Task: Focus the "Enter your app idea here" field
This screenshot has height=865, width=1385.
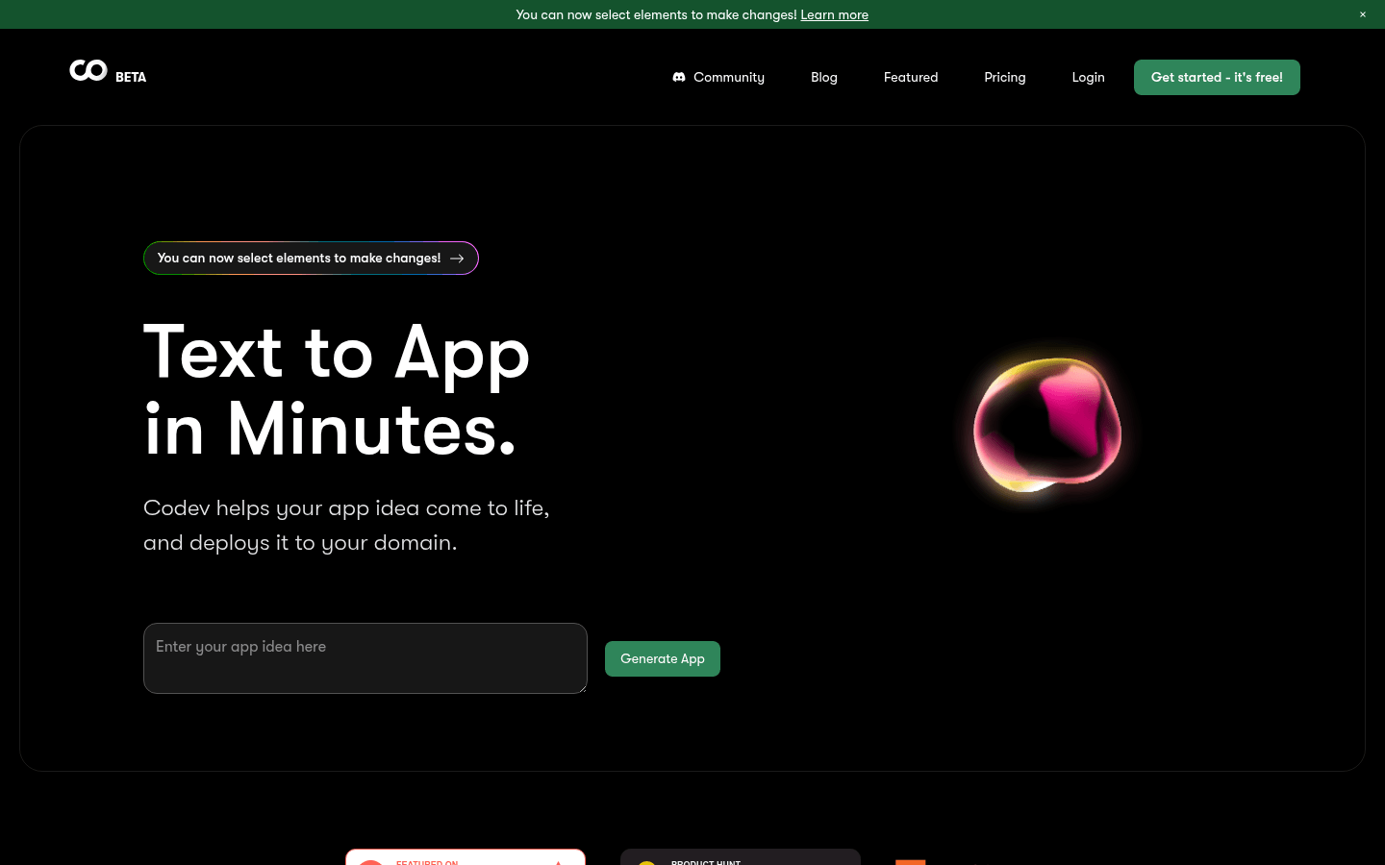Action: coord(365,658)
